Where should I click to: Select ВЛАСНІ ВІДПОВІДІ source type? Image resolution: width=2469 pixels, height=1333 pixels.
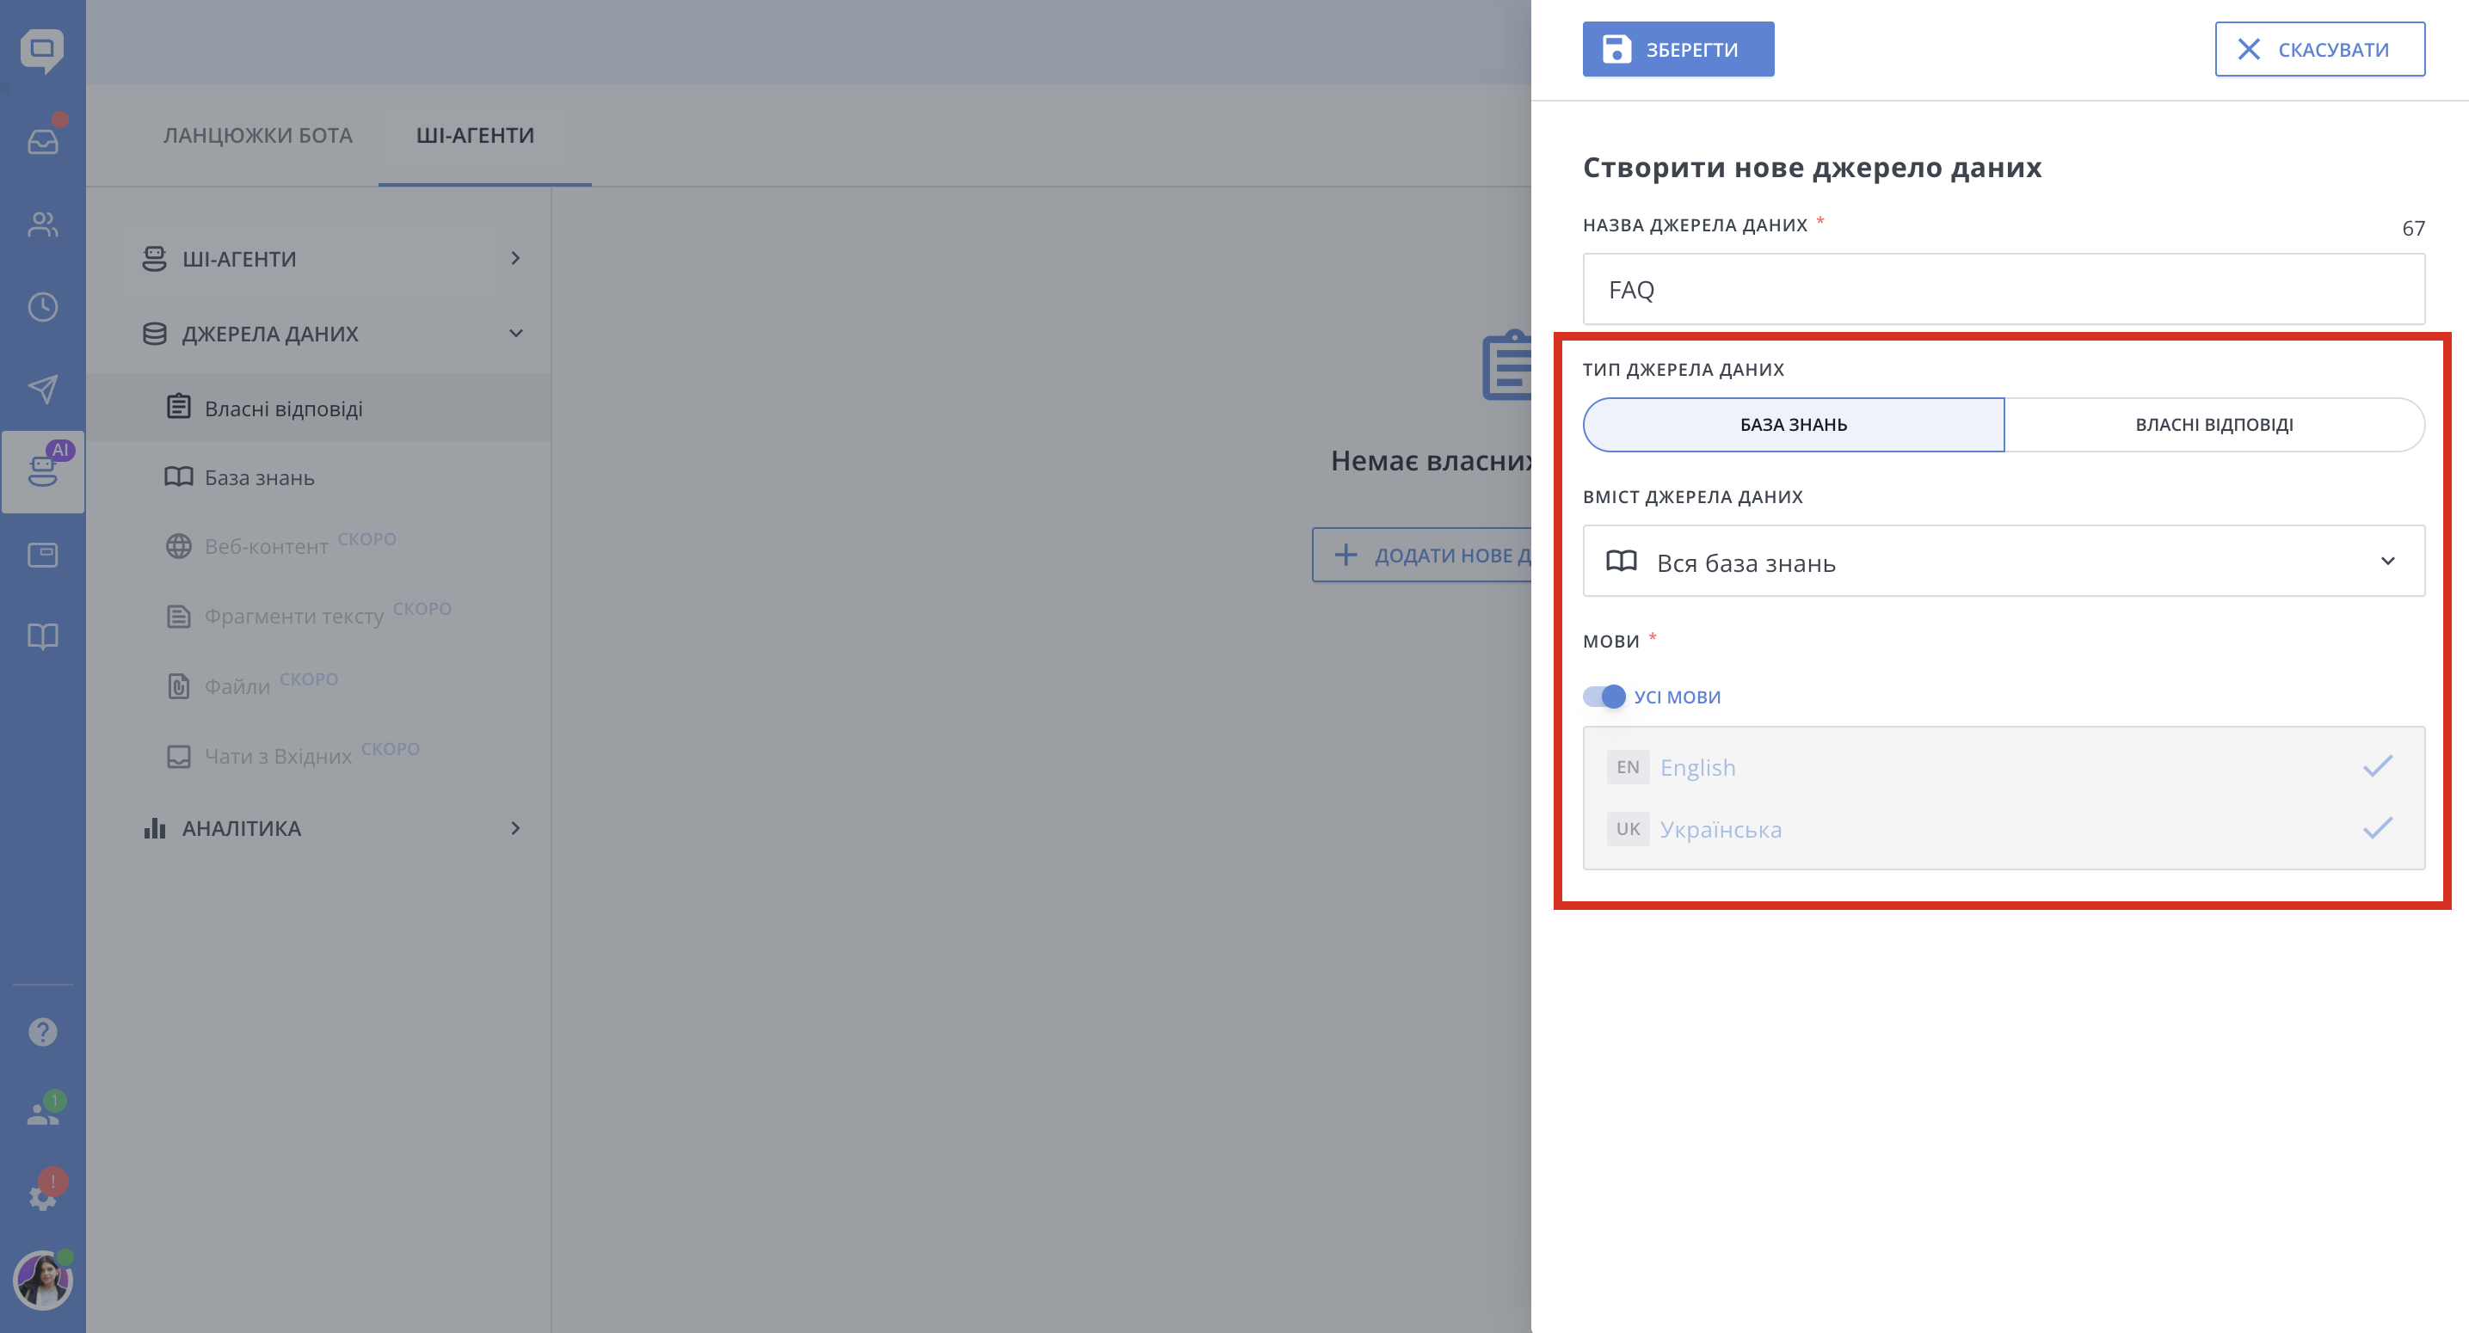pyautogui.click(x=2214, y=425)
